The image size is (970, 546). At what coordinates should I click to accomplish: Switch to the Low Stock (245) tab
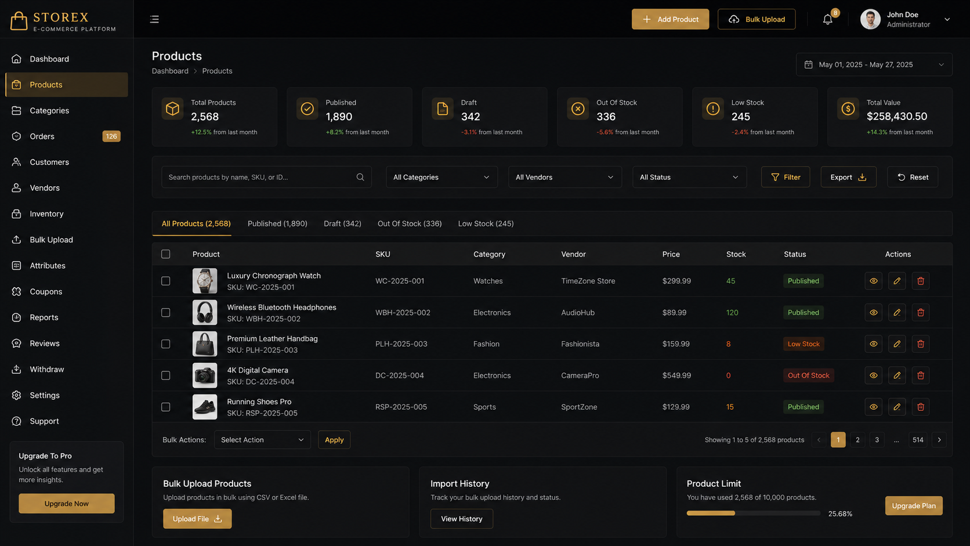[486, 223]
